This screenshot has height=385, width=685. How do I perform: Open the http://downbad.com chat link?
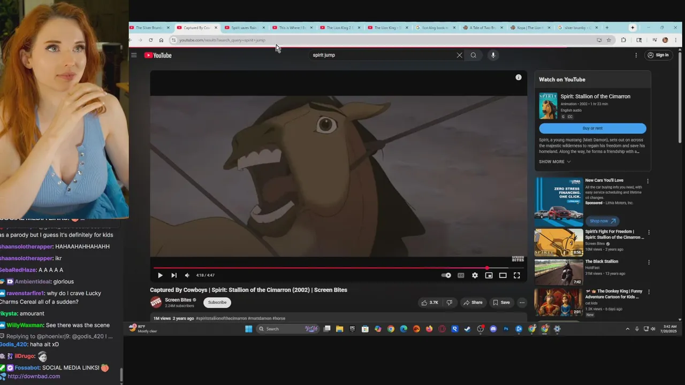pos(34,376)
